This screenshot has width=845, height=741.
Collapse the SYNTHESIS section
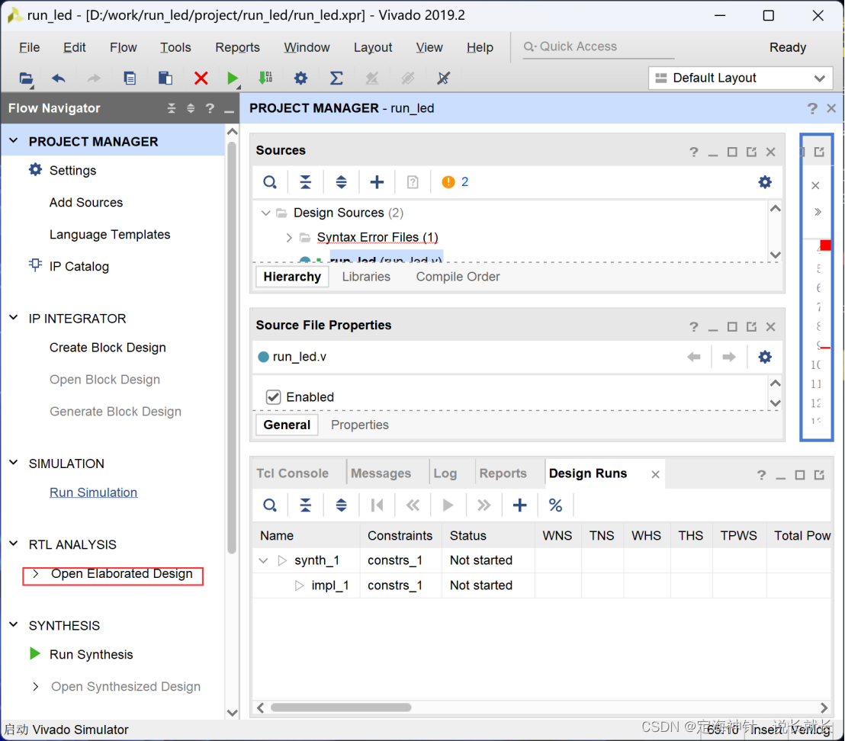(x=14, y=624)
